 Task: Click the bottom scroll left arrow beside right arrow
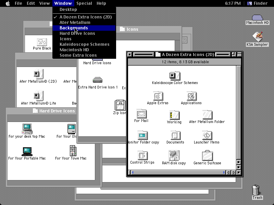coord(228,173)
